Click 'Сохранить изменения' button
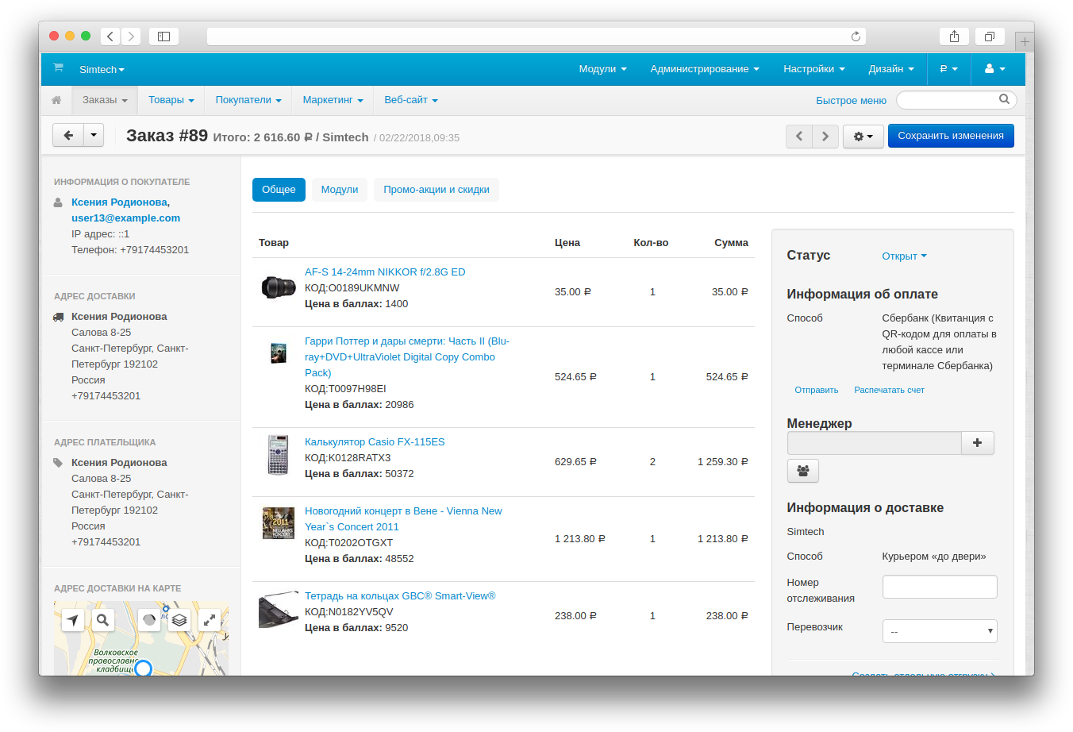This screenshot has width=1073, height=732. point(950,136)
